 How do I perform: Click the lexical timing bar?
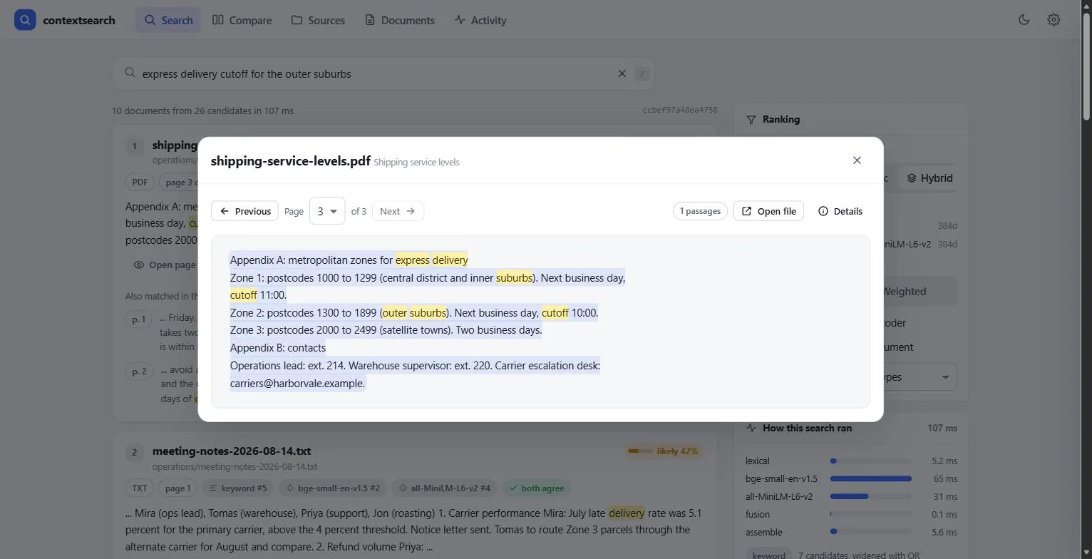pos(871,461)
